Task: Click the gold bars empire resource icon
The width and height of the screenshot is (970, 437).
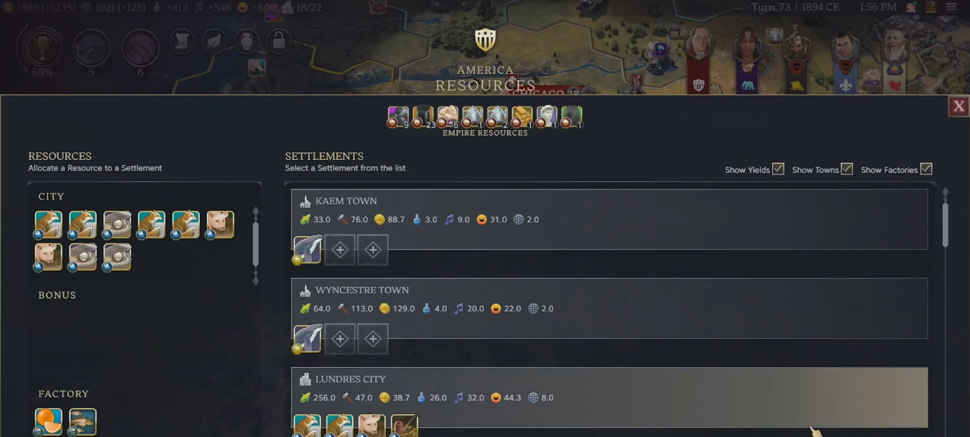Action: click(x=522, y=116)
